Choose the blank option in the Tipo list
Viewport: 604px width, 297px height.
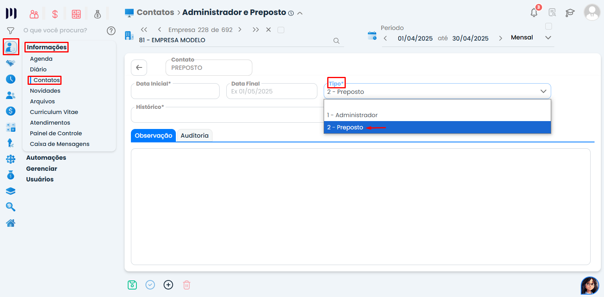point(437,105)
